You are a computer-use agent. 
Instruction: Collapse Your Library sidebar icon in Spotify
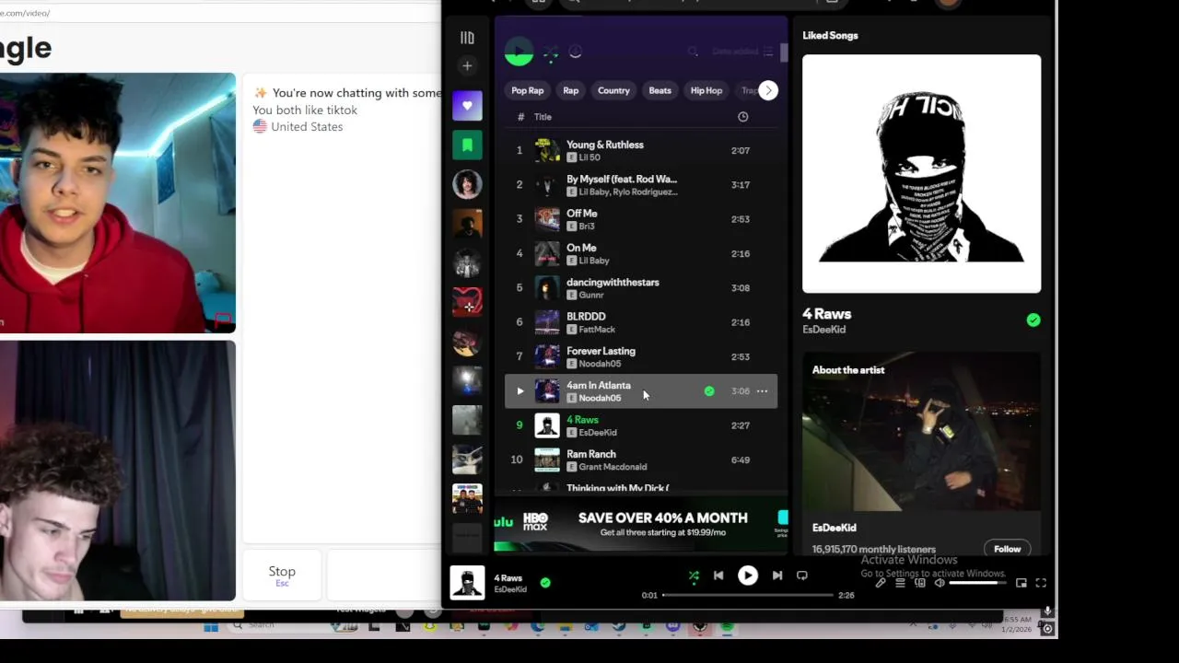point(467,38)
